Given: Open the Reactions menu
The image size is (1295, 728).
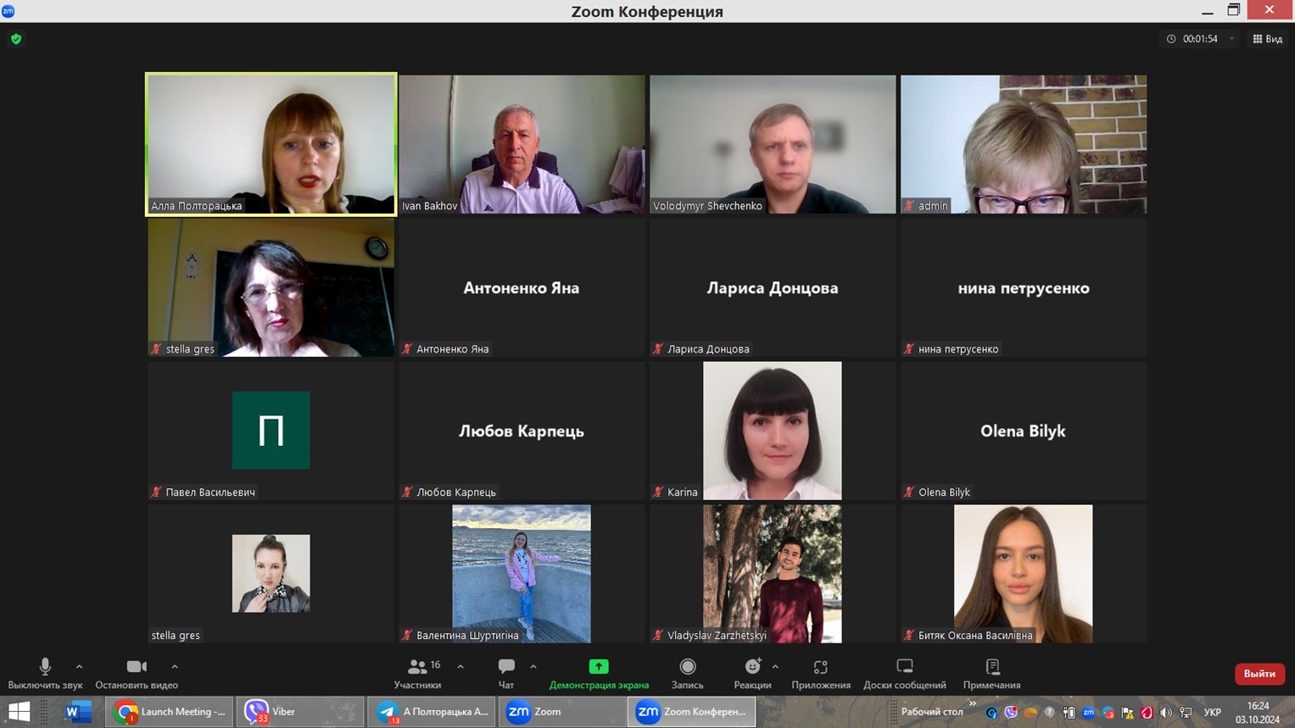Looking at the screenshot, I should coord(752,668).
